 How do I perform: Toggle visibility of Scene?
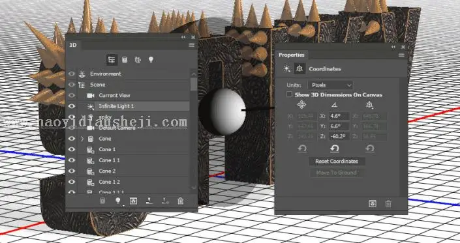[x=72, y=85]
